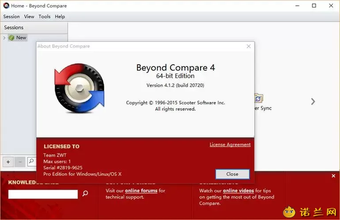The height and width of the screenshot is (220, 340).
Task: Open the Session menu
Action: pyautogui.click(x=11, y=17)
